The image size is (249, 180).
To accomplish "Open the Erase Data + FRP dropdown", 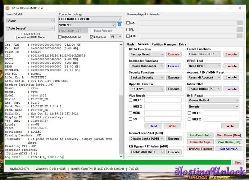I will (204, 54).
